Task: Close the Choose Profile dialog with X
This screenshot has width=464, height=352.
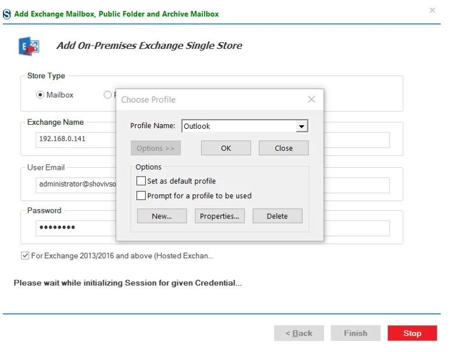Action: [x=311, y=100]
